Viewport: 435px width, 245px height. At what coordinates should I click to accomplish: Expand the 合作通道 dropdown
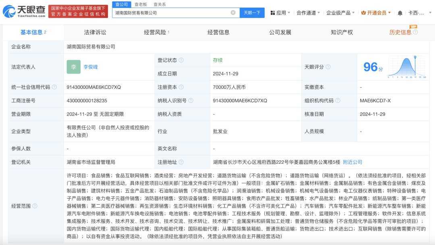308,13
